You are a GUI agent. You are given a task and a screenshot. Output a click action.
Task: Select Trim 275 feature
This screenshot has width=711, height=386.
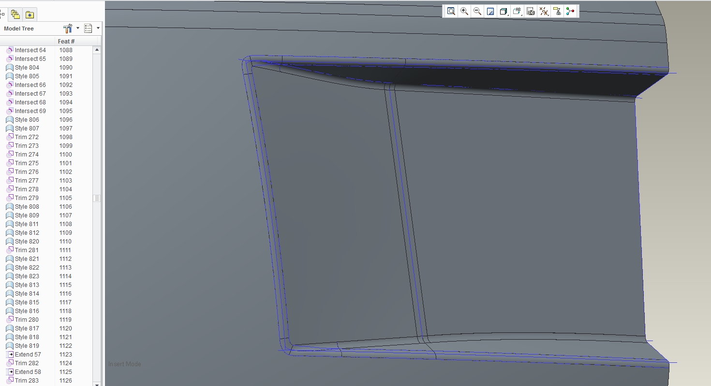coord(27,163)
